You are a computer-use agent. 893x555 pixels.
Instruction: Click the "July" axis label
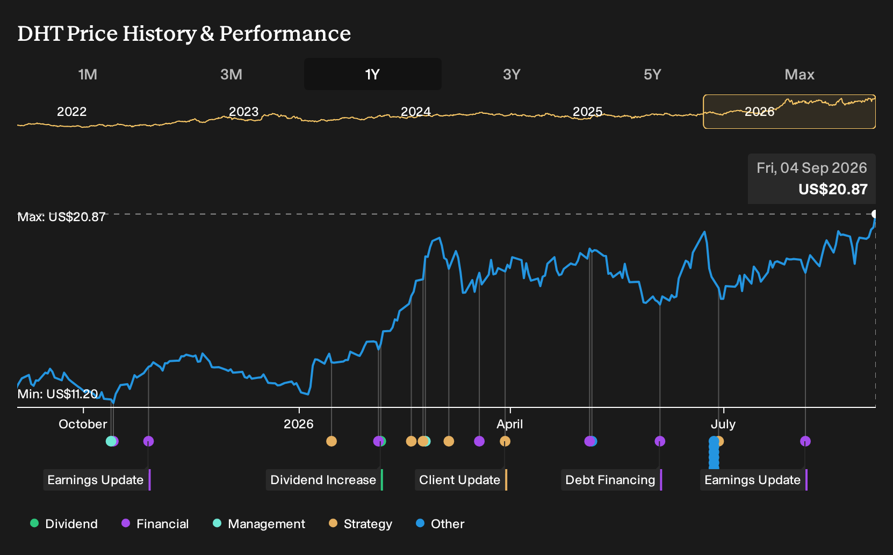pos(723,424)
